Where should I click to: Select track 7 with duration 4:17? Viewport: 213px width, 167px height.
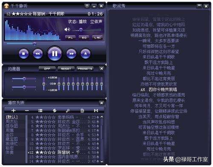(64, 130)
